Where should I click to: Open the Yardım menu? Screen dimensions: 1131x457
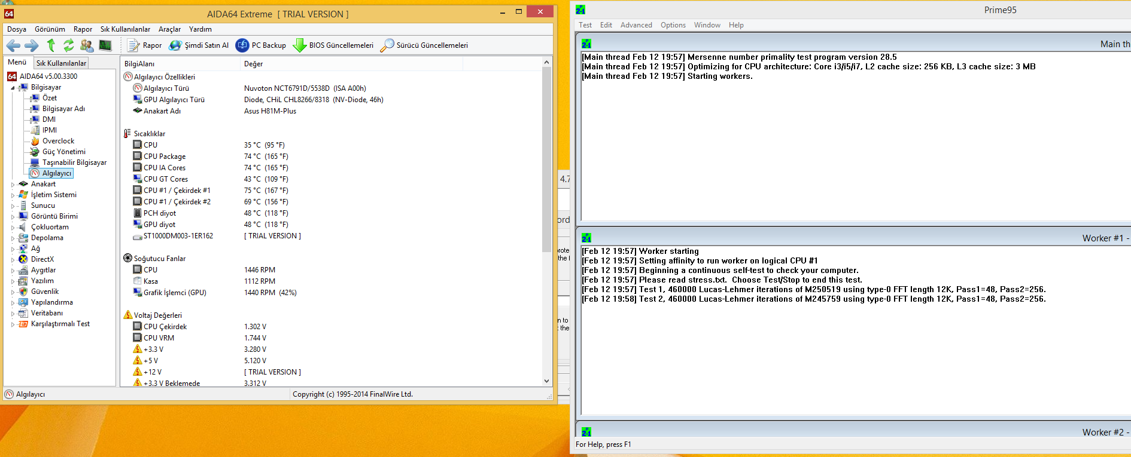200,29
